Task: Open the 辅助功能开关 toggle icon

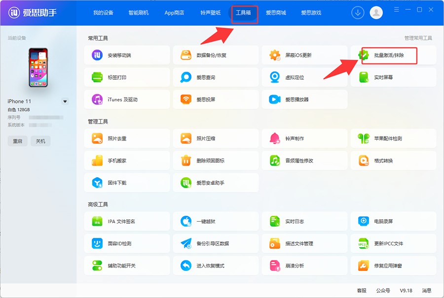Action: [x=97, y=266]
